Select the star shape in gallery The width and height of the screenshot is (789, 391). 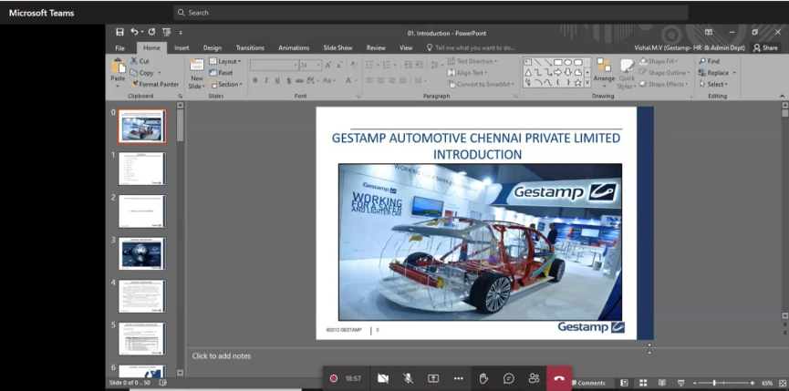click(577, 82)
